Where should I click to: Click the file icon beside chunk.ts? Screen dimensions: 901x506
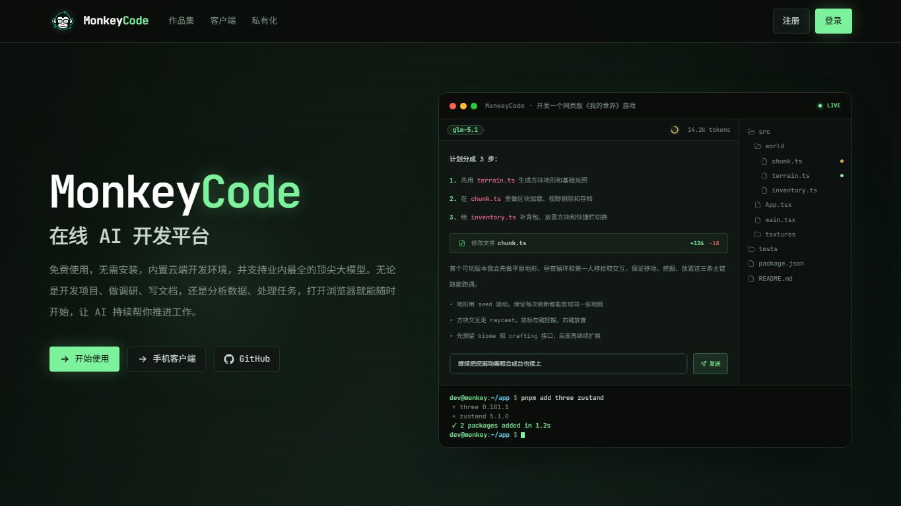[764, 161]
